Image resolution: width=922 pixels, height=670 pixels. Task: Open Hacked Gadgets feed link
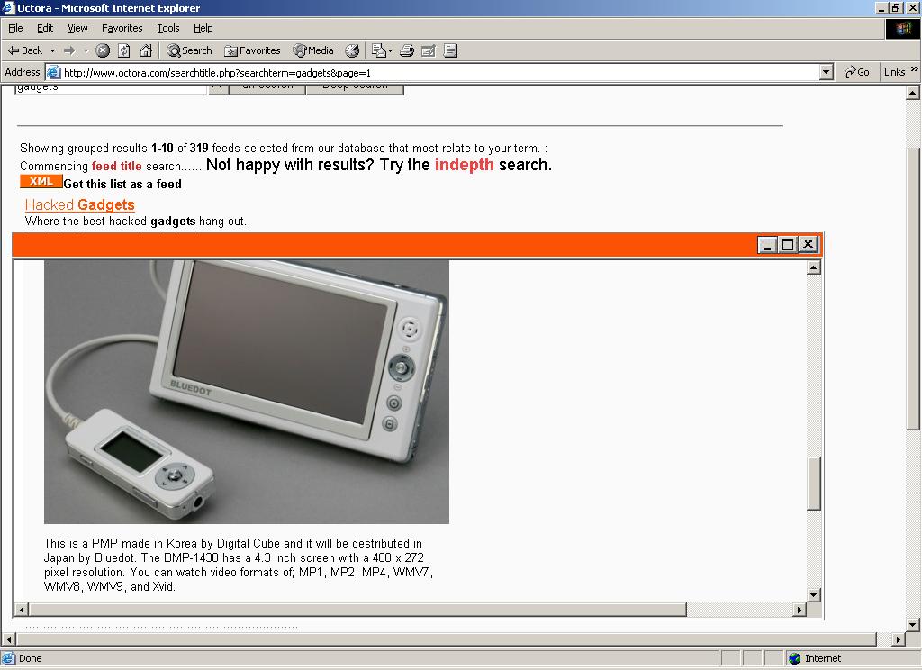tap(80, 204)
